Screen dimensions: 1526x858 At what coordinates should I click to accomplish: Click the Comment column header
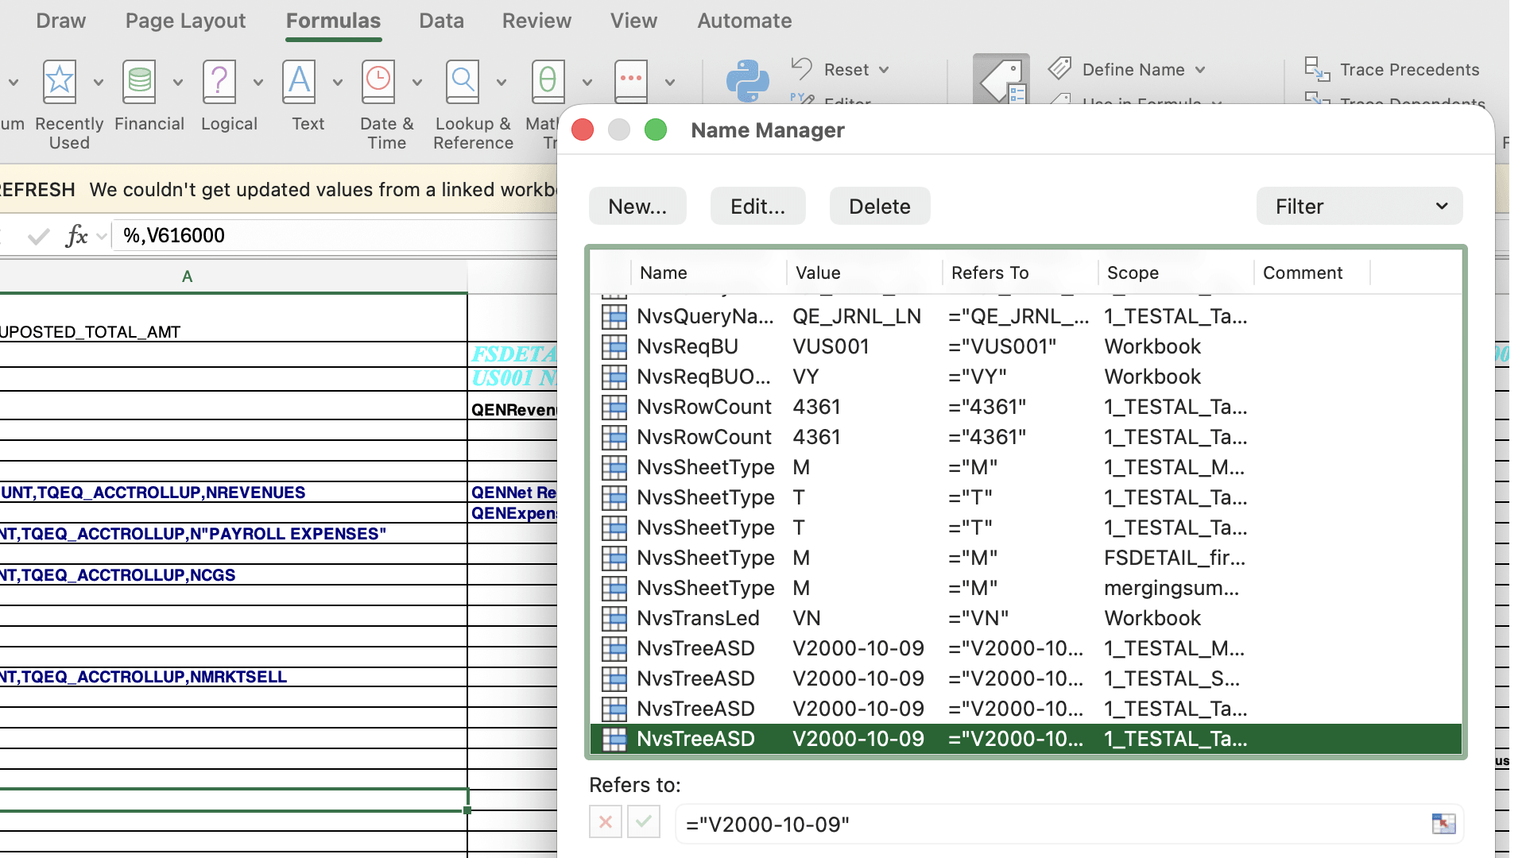[1312, 272]
